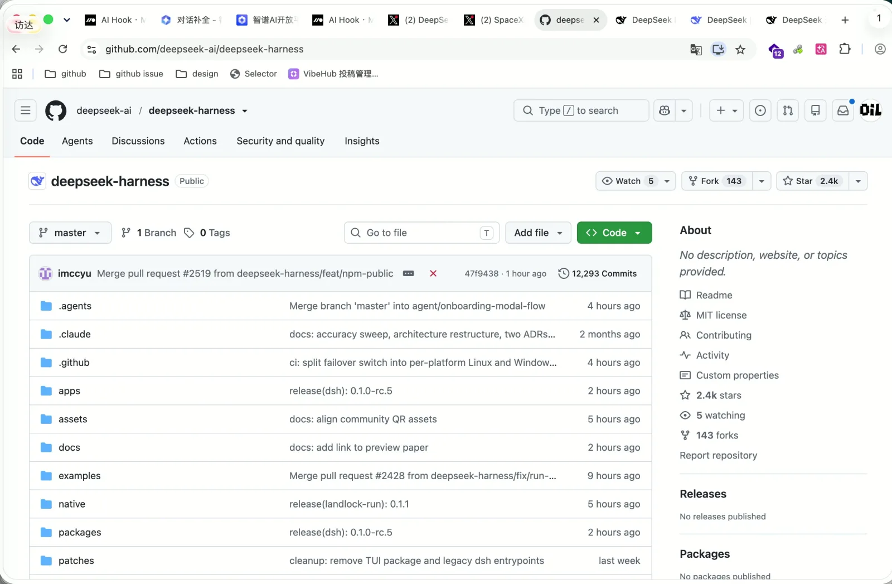Expand the create new plus dropdown
The height and width of the screenshot is (584, 892).
click(x=726, y=110)
